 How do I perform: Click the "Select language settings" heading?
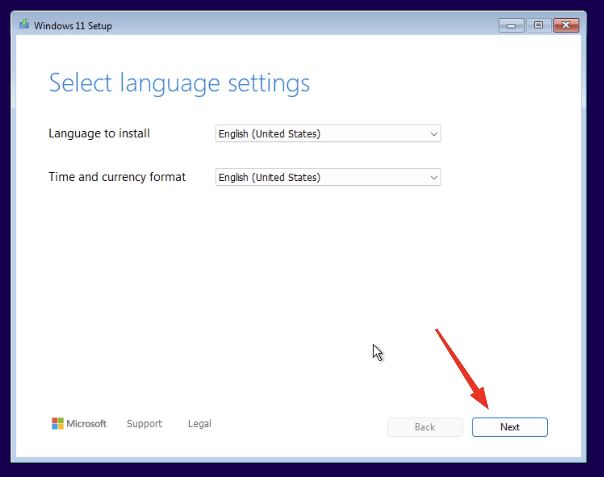[x=179, y=83]
